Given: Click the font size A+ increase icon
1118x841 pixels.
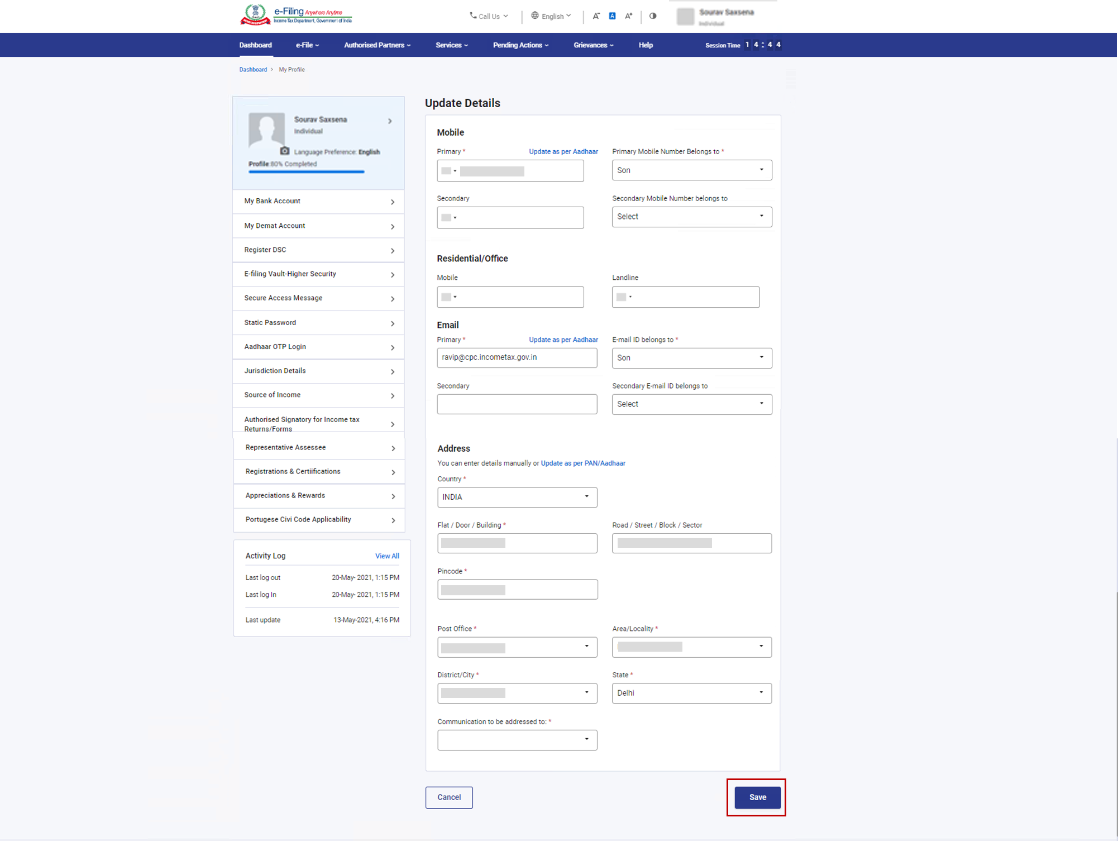Looking at the screenshot, I should pos(626,16).
